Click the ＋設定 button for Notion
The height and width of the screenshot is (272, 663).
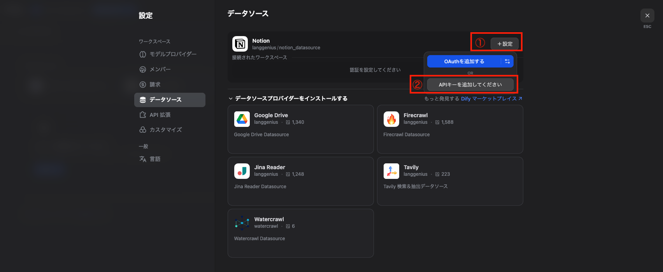click(505, 44)
